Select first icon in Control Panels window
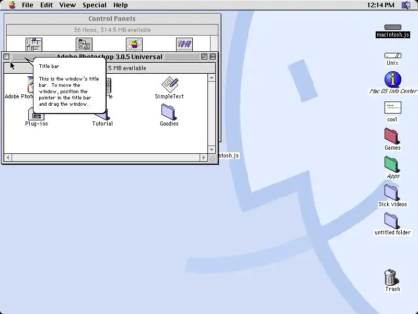 tap(34, 44)
